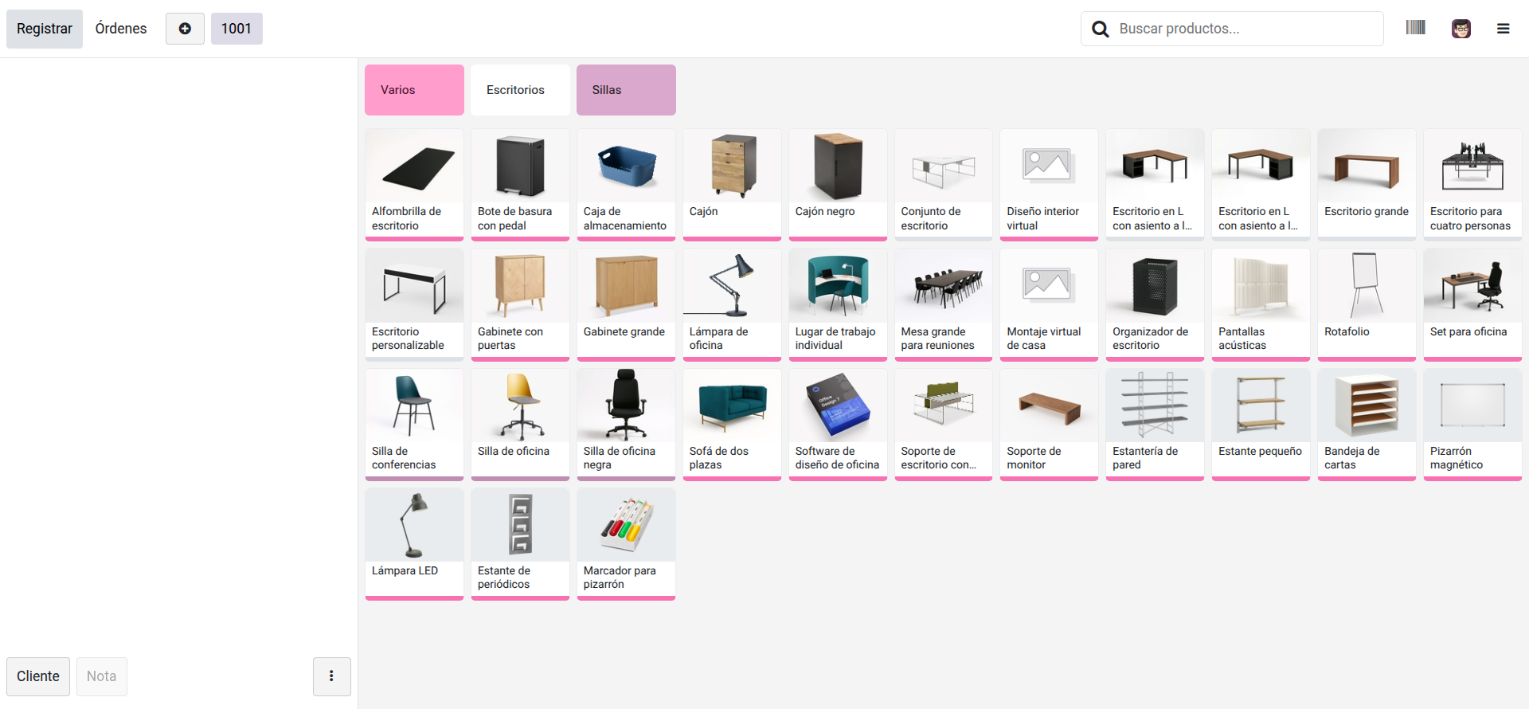The width and height of the screenshot is (1529, 709).
Task: Add yellow Silla de oficina product
Action: tap(520, 424)
